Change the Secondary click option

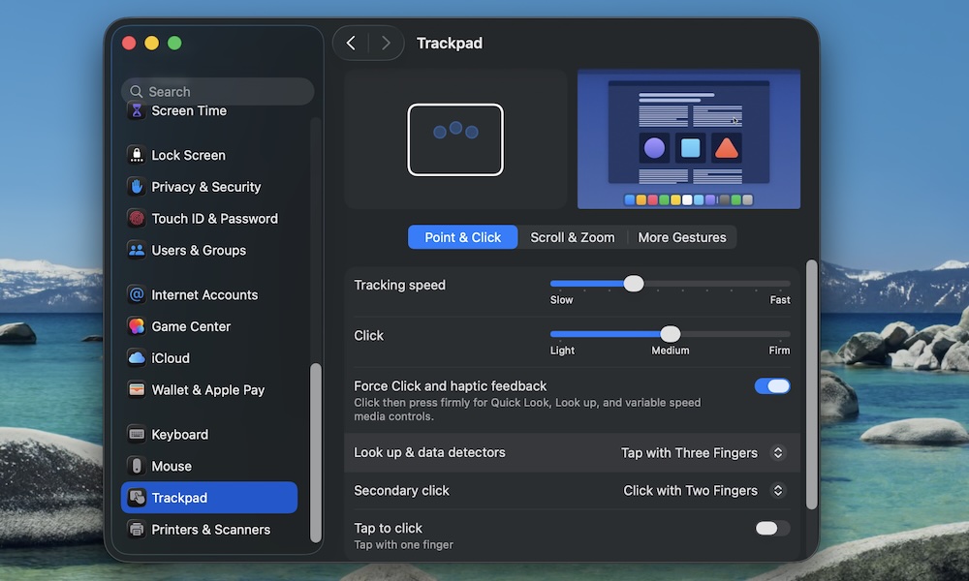click(x=777, y=490)
